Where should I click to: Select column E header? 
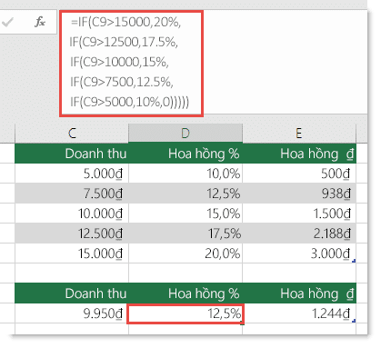click(299, 133)
